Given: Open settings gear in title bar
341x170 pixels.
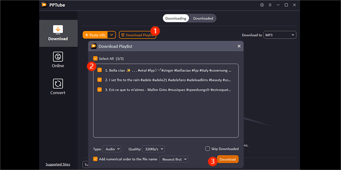Looking at the screenshot, I should pyautogui.click(x=262, y=5).
